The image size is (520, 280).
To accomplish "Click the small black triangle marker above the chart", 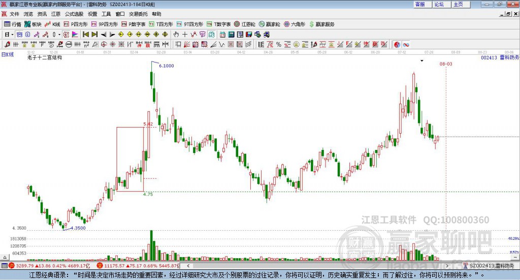I will coord(422,60).
